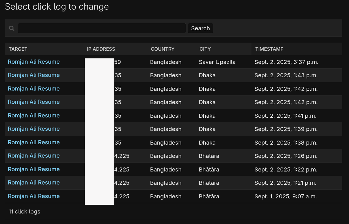Select the click log from 1:38 p.m.
The image size is (349, 224).
point(34,142)
